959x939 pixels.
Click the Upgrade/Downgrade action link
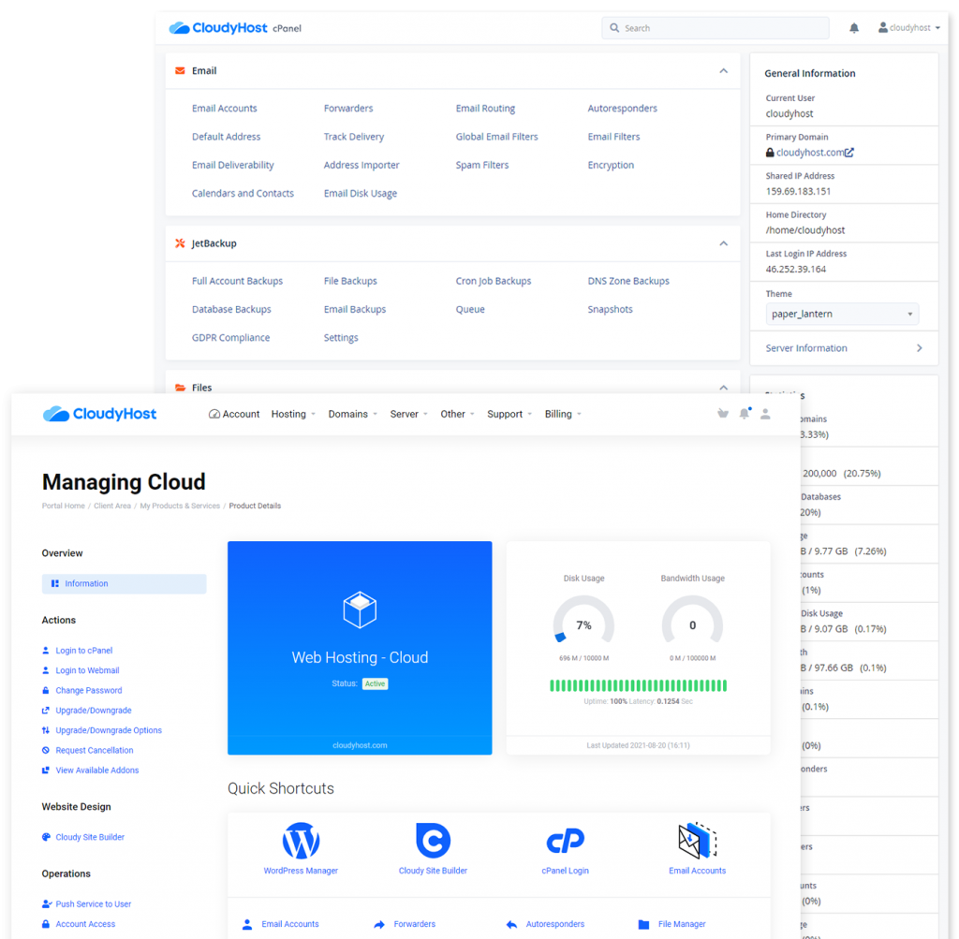point(94,711)
